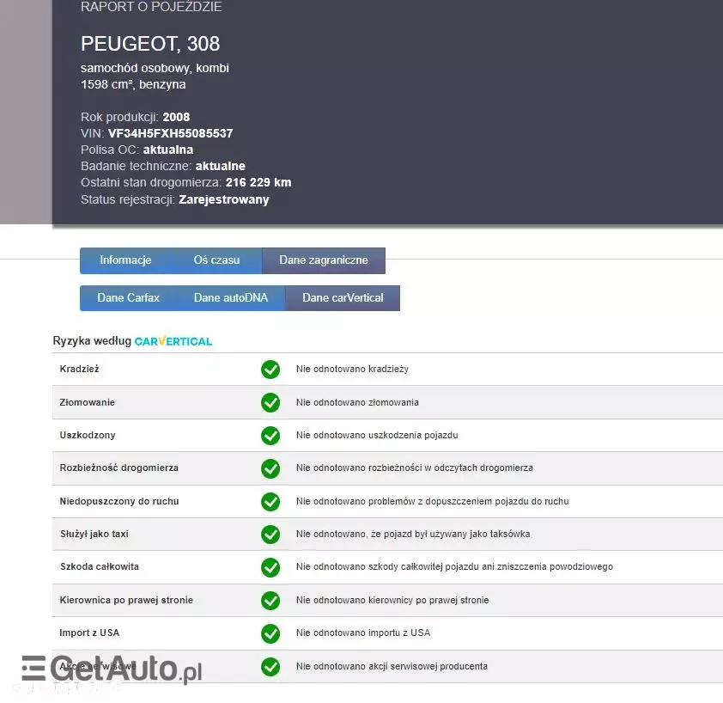Select the Dane zagraniczne tab
The width and height of the screenshot is (723, 703).
pyautogui.click(x=324, y=260)
